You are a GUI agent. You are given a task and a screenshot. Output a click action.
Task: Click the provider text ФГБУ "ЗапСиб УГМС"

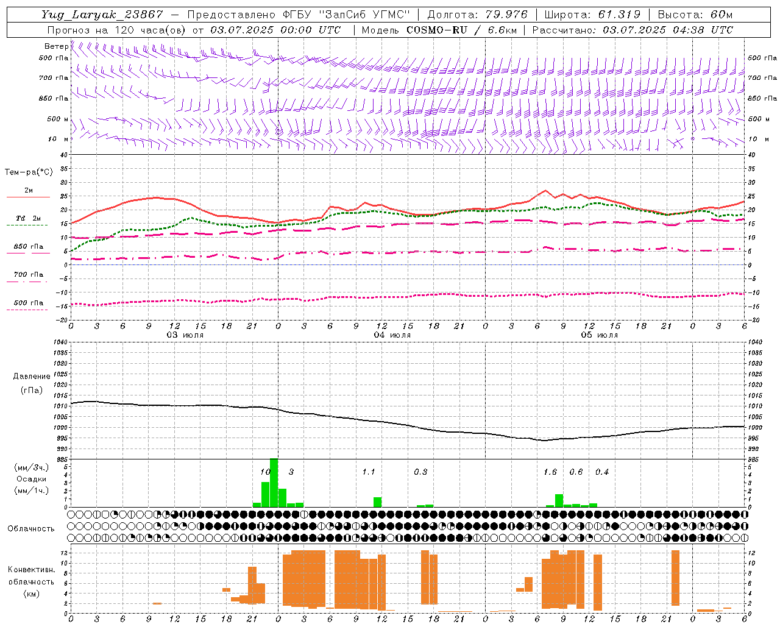(x=346, y=15)
